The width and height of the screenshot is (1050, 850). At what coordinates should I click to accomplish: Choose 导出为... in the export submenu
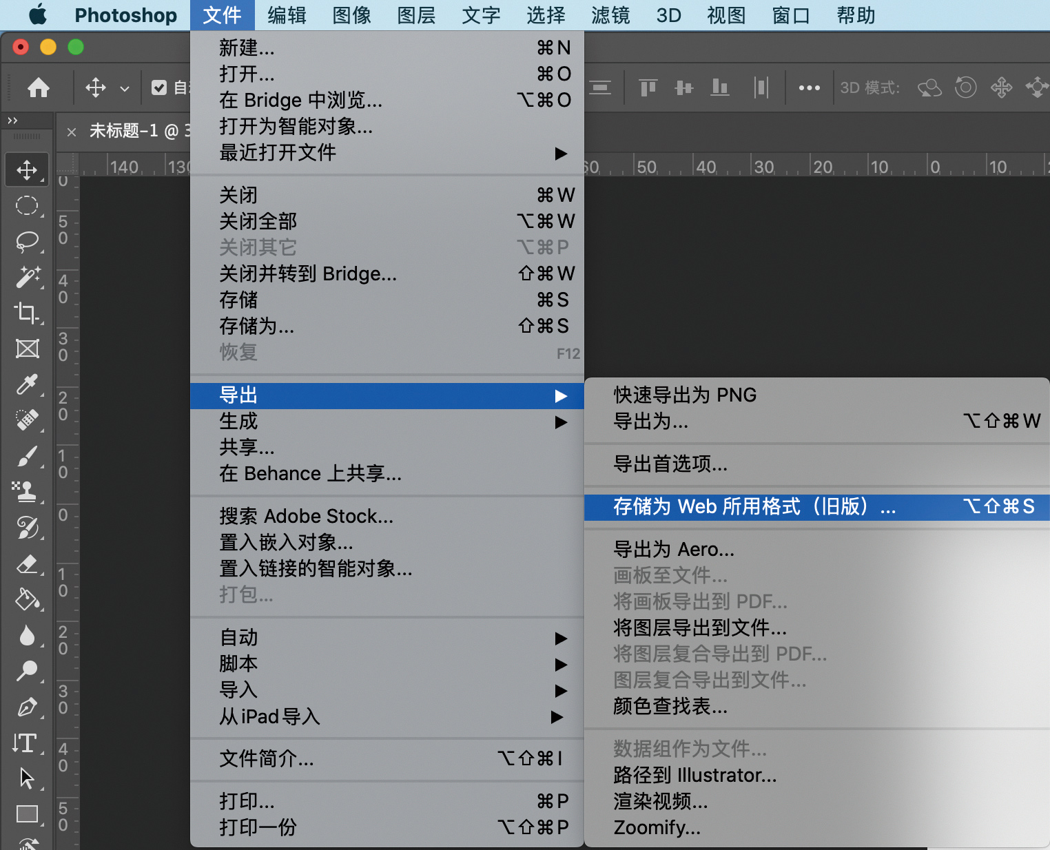(x=817, y=422)
